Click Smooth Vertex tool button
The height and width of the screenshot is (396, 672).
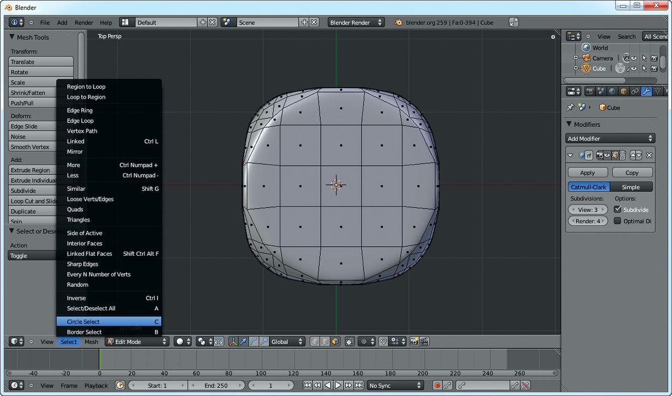[x=33, y=147]
